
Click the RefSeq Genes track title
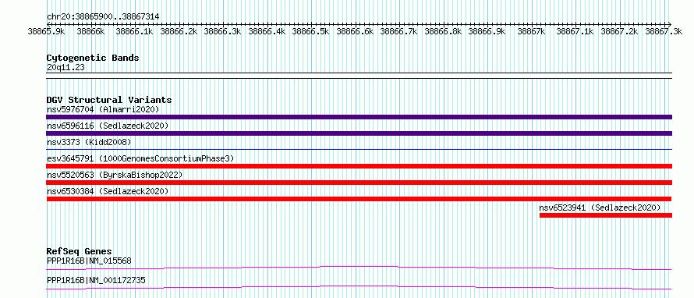(x=79, y=251)
